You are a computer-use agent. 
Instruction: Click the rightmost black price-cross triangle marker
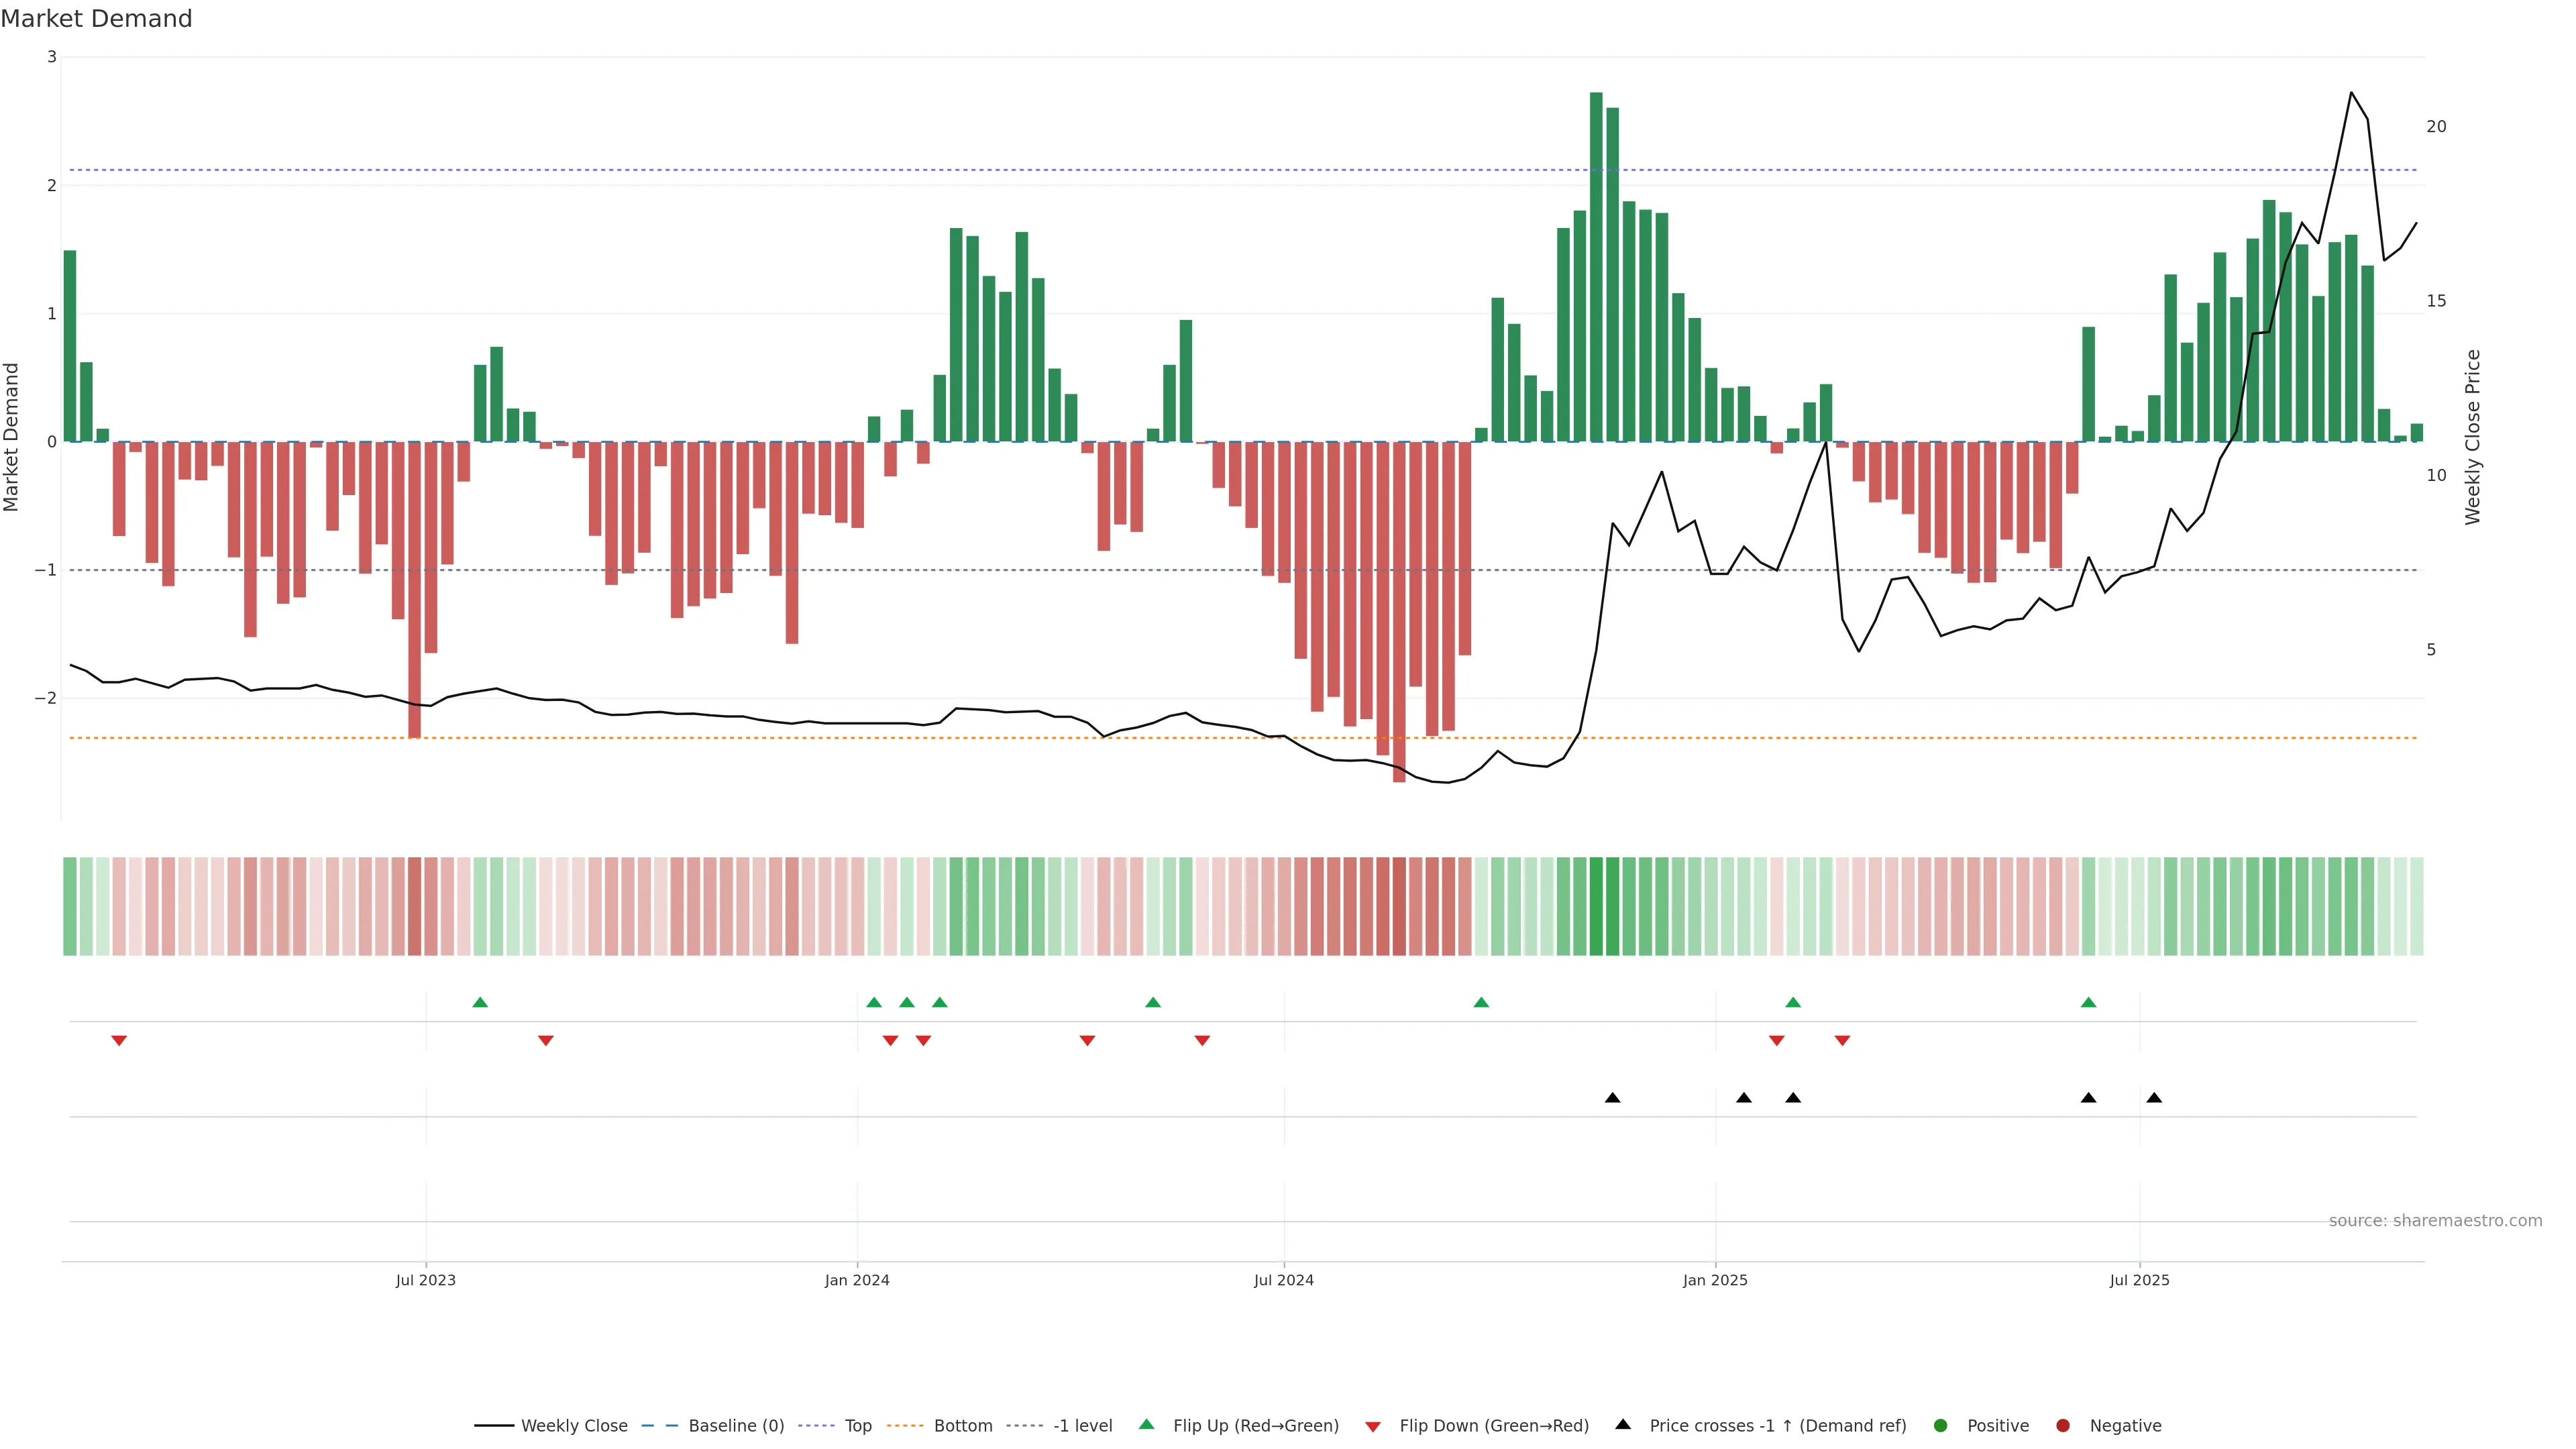[x=2154, y=1098]
